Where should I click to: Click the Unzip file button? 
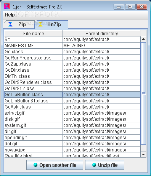tap(104, 165)
